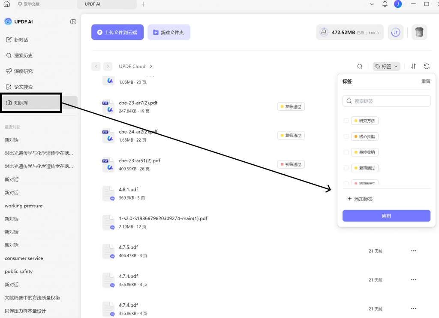Open the notification bell
Image resolution: width=439 pixels, height=318 pixels.
(x=385, y=4)
